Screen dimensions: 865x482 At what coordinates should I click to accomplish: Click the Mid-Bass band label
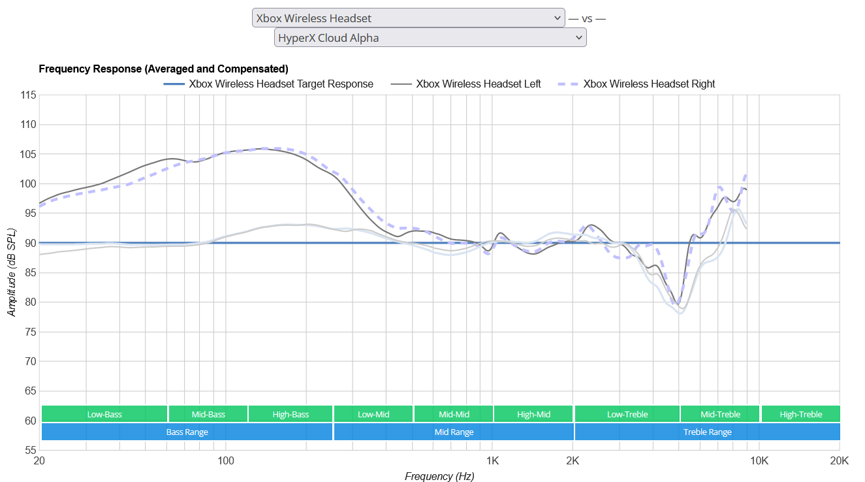(x=208, y=414)
